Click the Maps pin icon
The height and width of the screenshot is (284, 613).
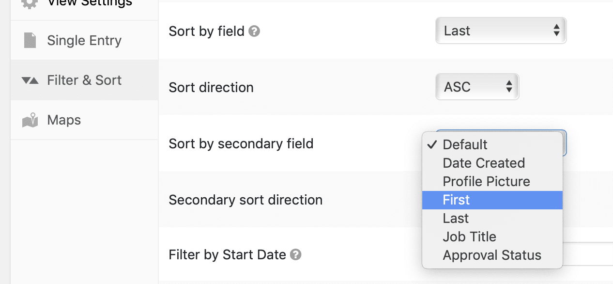[30, 120]
